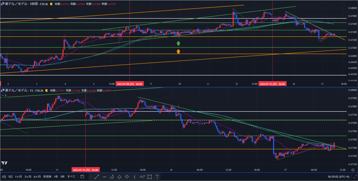Select the vertical line drawing tool
This screenshot has width=358, height=181.
point(135,177)
